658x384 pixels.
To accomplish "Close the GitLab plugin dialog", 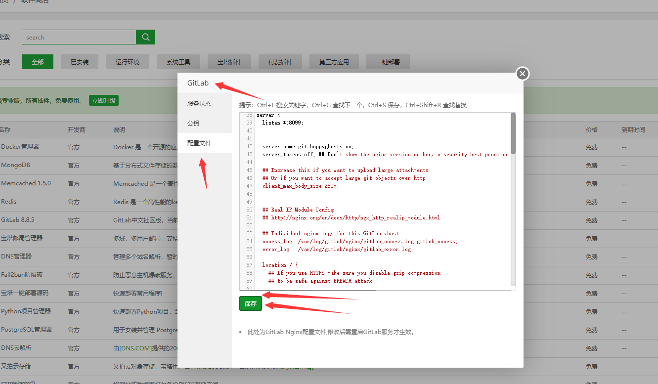I will (522, 73).
